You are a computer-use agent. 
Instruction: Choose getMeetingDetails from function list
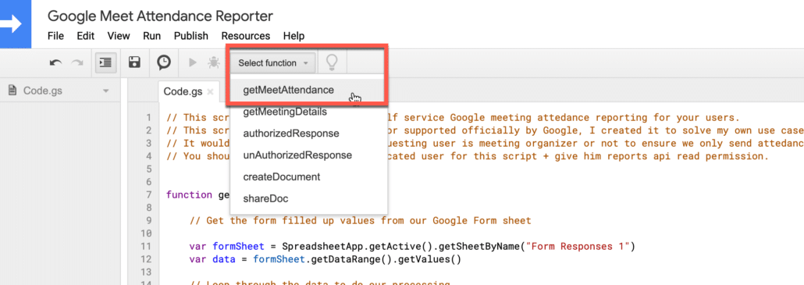(x=308, y=112)
